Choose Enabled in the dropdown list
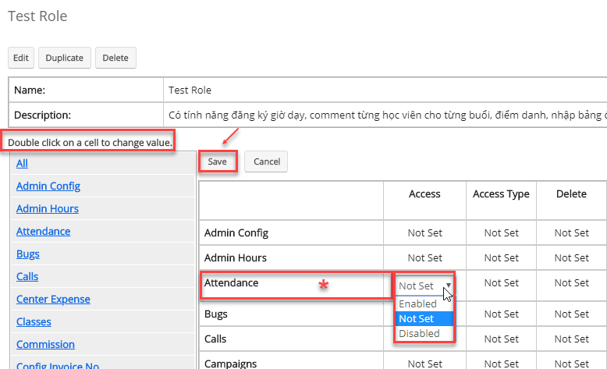The image size is (607, 369). [x=417, y=303]
